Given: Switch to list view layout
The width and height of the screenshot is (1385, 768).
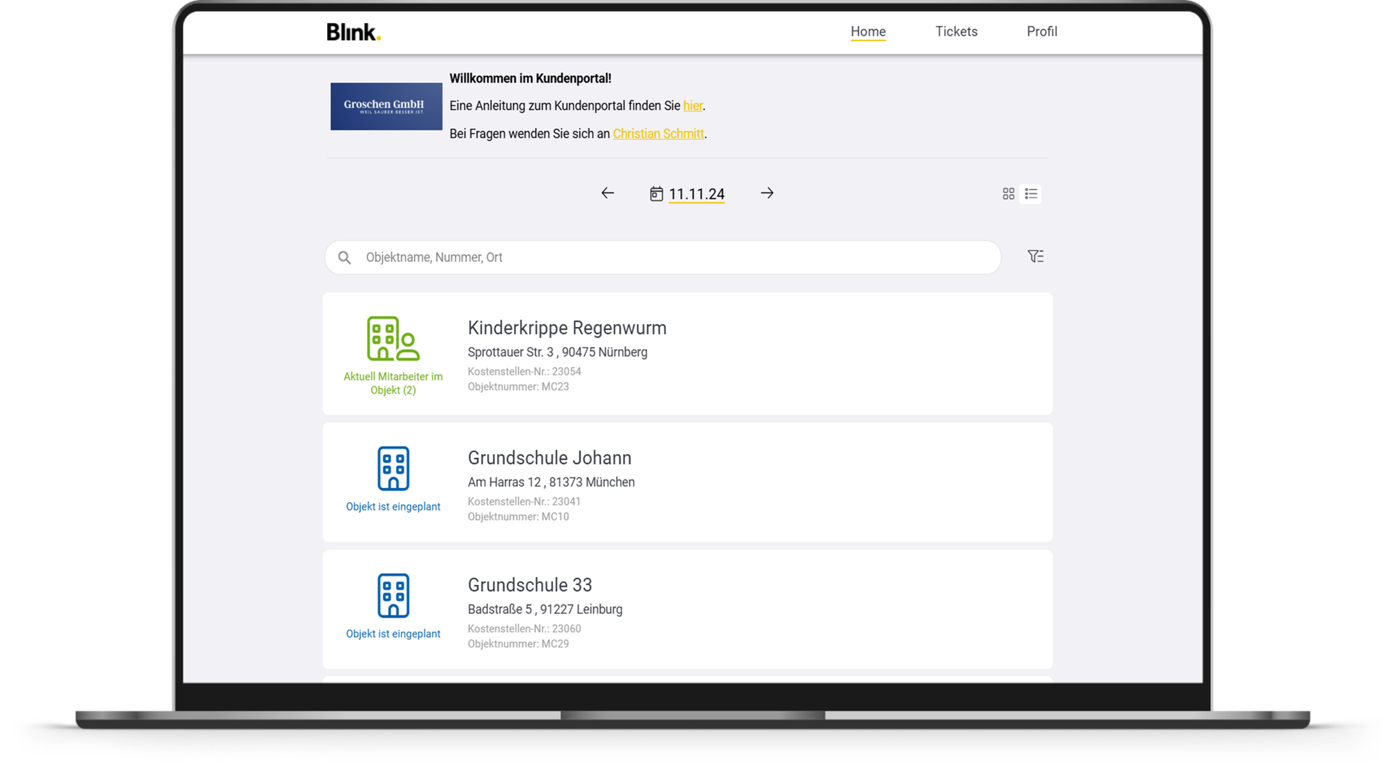Looking at the screenshot, I should [1031, 194].
